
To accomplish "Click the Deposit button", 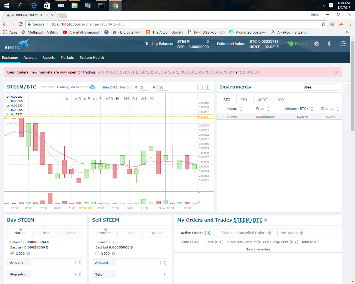I will pyautogui.click(x=298, y=44).
